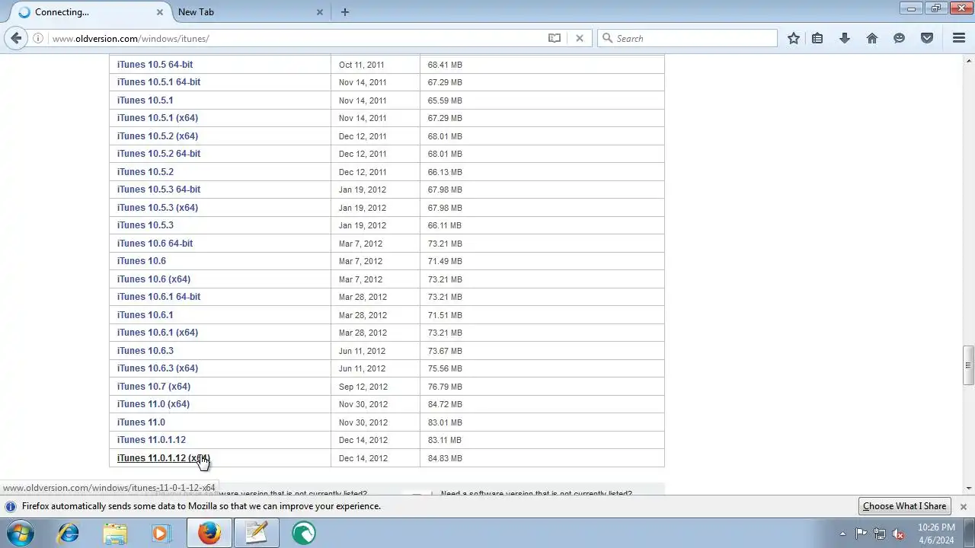The width and height of the screenshot is (975, 548).
Task: Dismiss the Firefox data notification bar
Action: click(963, 506)
